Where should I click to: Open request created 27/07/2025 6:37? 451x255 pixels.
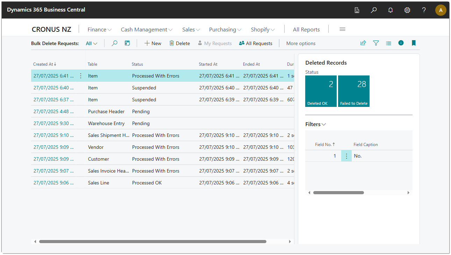[53, 100]
